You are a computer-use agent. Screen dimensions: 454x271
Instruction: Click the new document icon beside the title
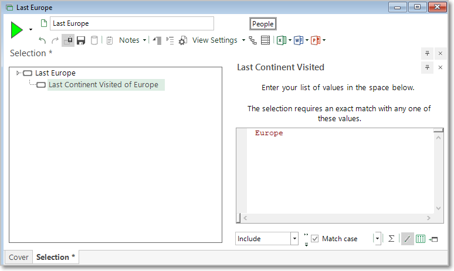44,23
